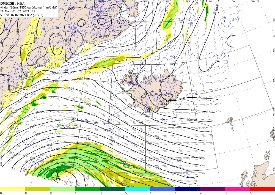Select the blue 10 mm legend swatch
Screen dimensions: 275x195
coord(163,189)
